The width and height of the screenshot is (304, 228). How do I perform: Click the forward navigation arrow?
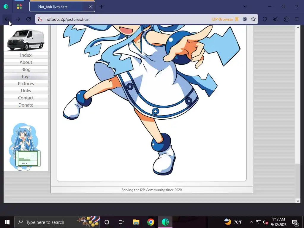pyautogui.click(x=18, y=19)
